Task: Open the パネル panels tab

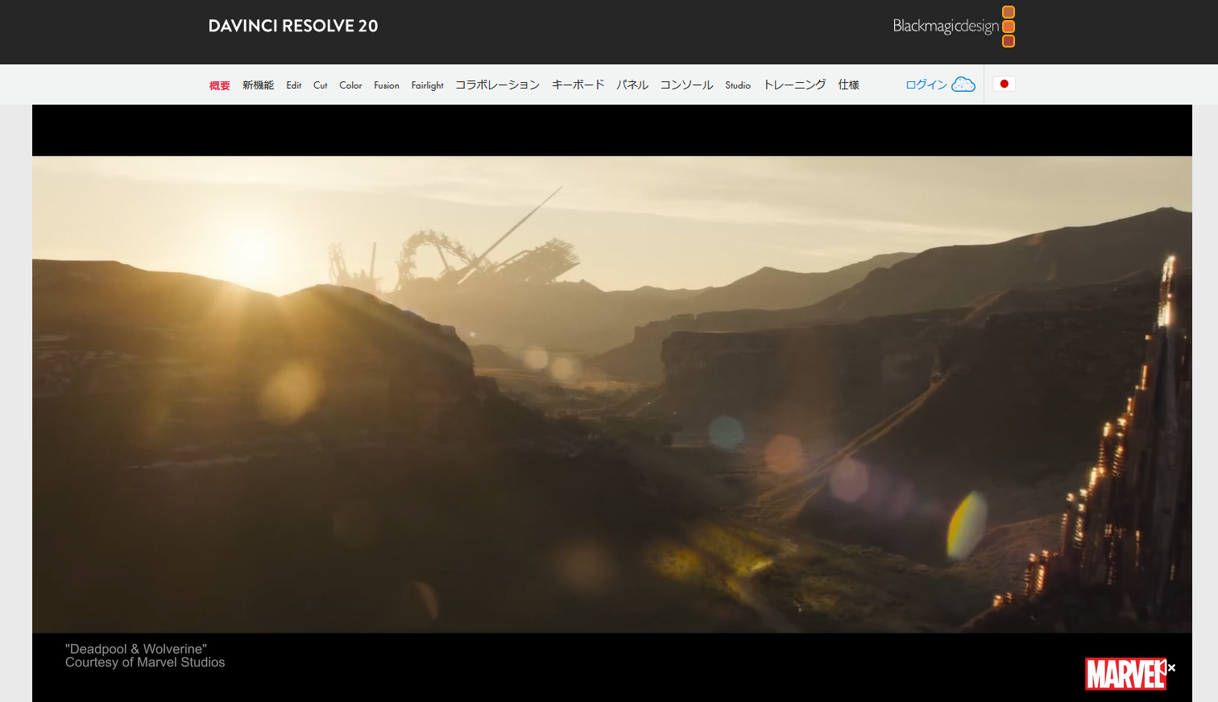Action: click(632, 85)
